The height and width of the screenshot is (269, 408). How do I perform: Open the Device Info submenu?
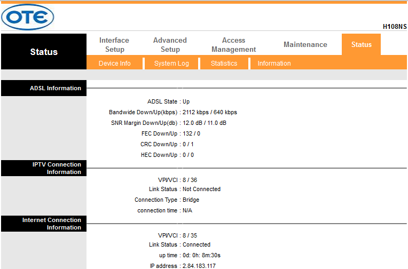pos(114,64)
